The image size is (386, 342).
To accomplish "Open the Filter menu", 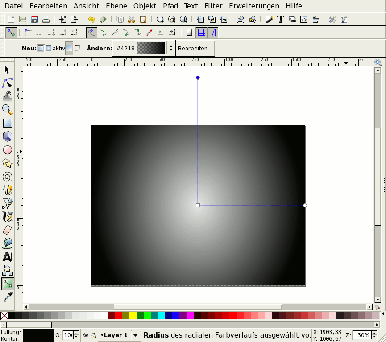I will click(x=213, y=6).
